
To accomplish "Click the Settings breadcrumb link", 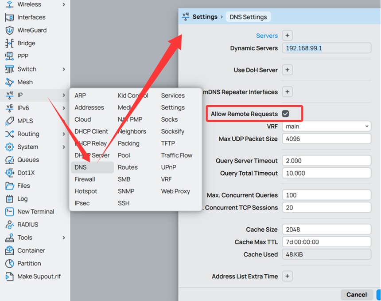I will (x=205, y=17).
